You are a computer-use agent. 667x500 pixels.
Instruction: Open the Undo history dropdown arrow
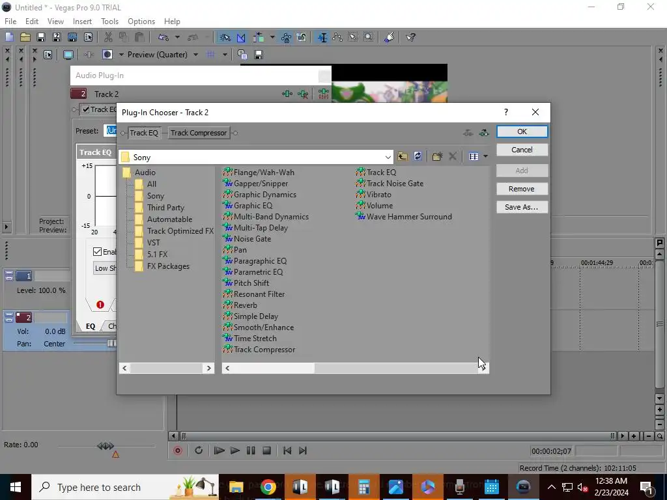pyautogui.click(x=177, y=37)
